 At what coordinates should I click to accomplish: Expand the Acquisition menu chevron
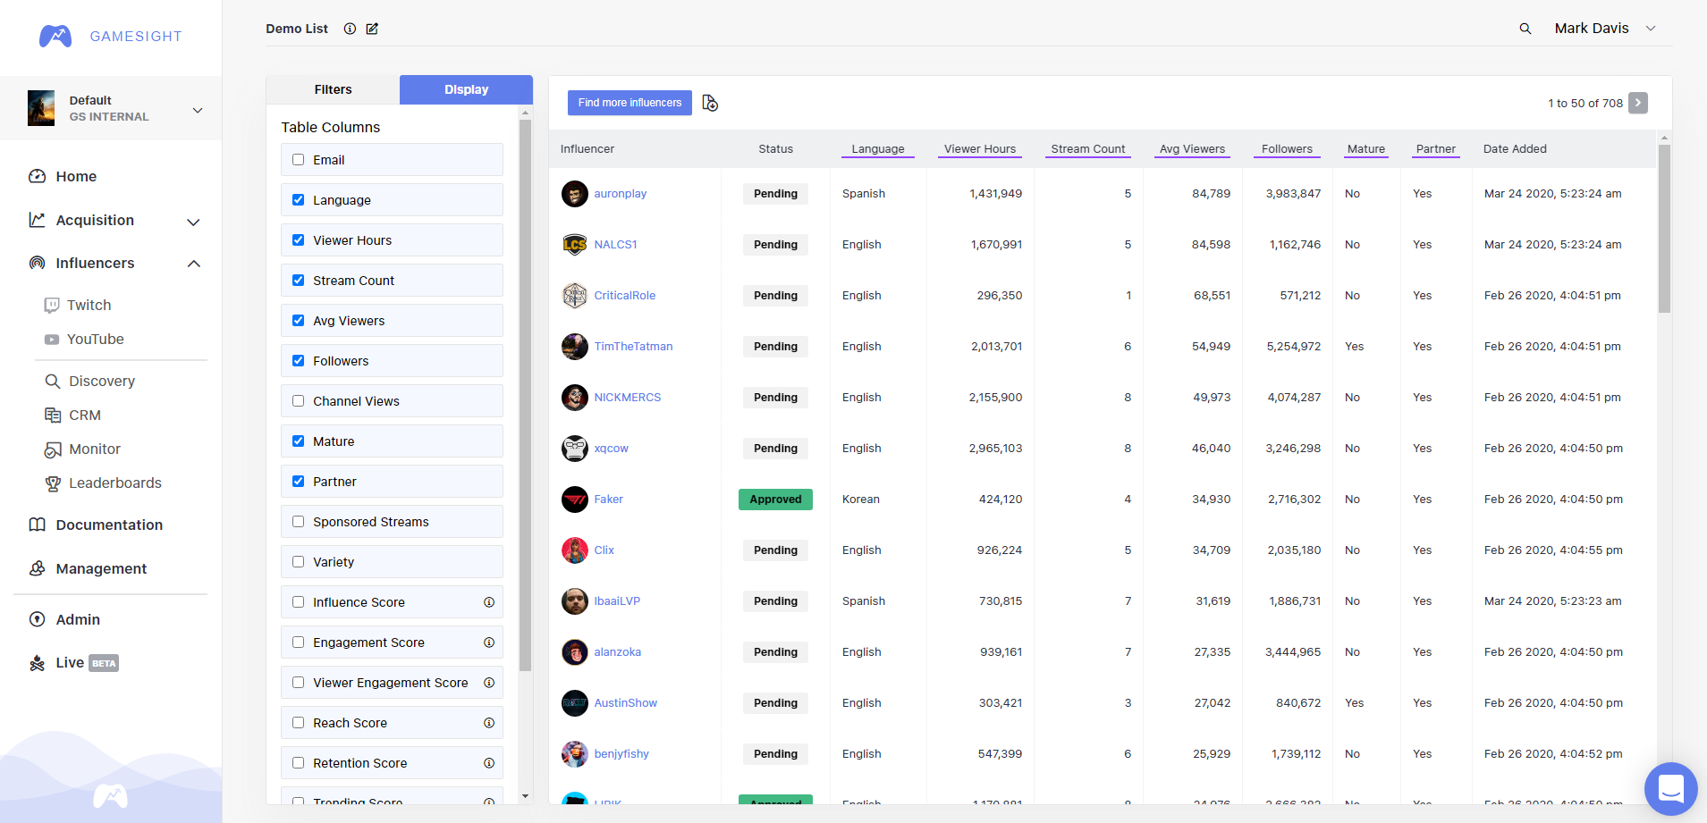tap(193, 222)
